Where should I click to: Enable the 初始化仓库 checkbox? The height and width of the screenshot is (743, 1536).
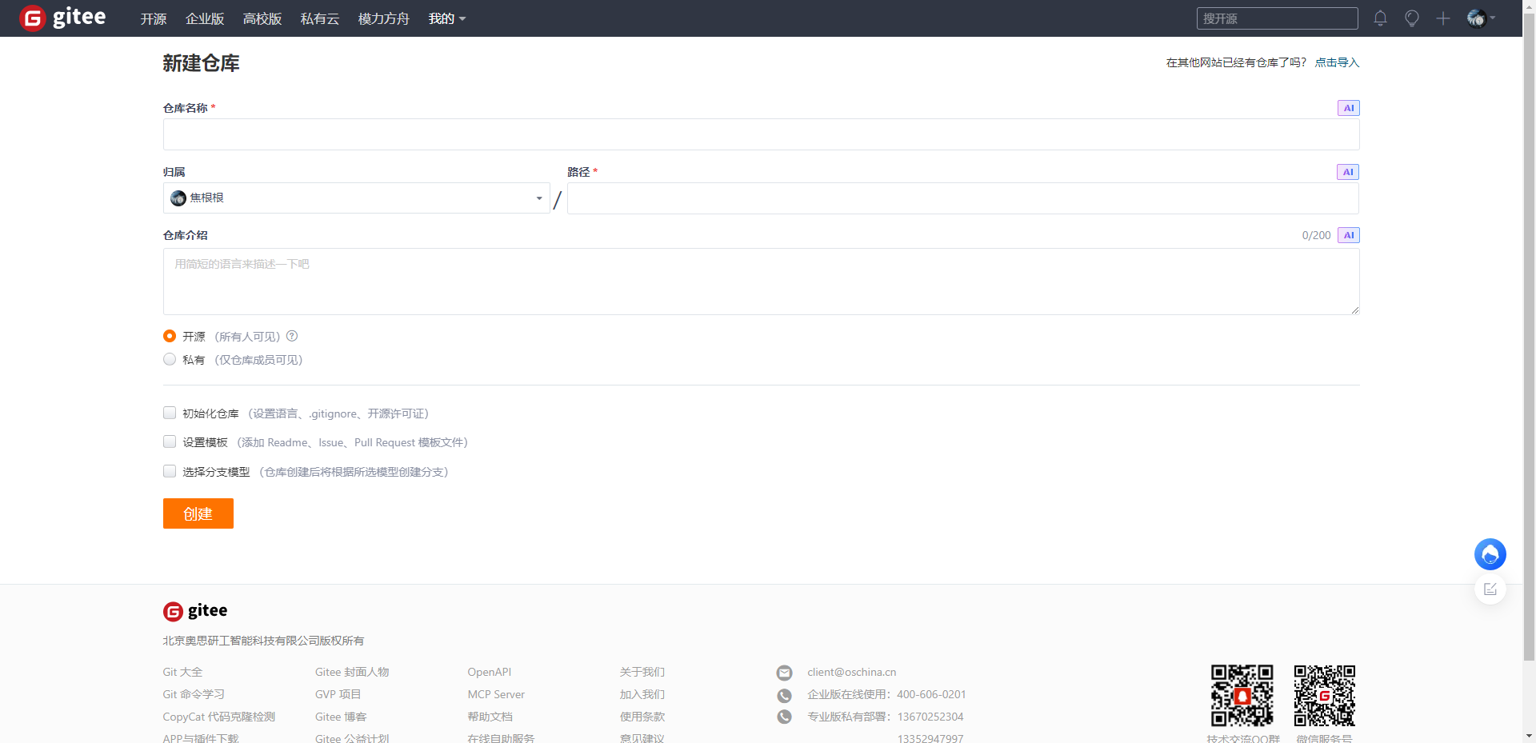(170, 413)
